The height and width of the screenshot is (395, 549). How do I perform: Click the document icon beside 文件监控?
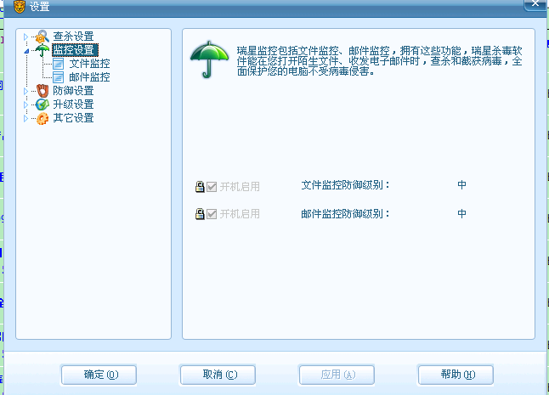point(58,64)
